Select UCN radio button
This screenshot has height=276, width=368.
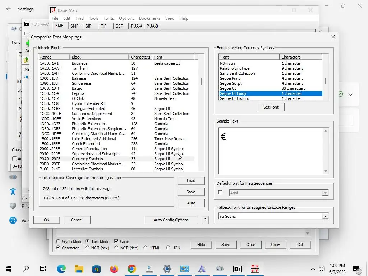[x=168, y=248]
